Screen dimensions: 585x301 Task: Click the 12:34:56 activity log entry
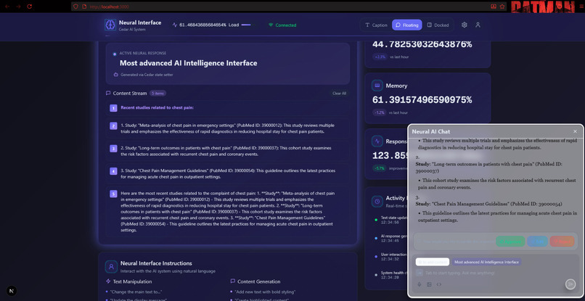[x=390, y=220]
